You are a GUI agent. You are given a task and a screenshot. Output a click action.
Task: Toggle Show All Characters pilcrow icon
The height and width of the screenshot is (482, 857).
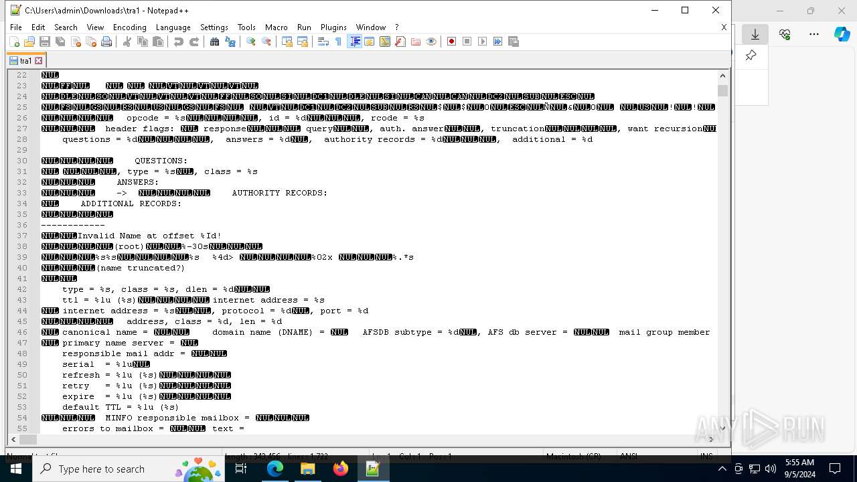(339, 42)
